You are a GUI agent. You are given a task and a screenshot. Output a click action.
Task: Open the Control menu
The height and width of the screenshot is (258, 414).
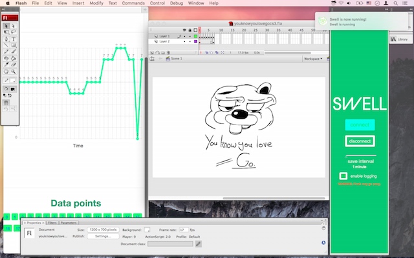[x=157, y=3]
